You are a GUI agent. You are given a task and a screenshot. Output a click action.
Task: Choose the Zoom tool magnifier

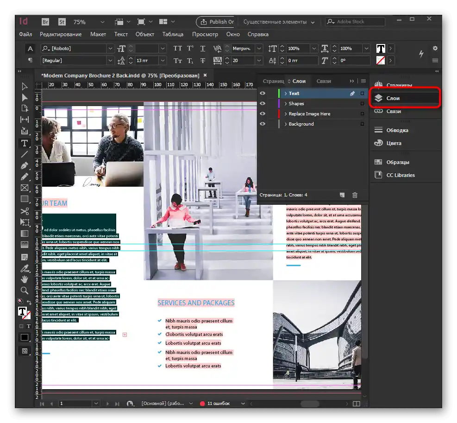pyautogui.click(x=25, y=290)
